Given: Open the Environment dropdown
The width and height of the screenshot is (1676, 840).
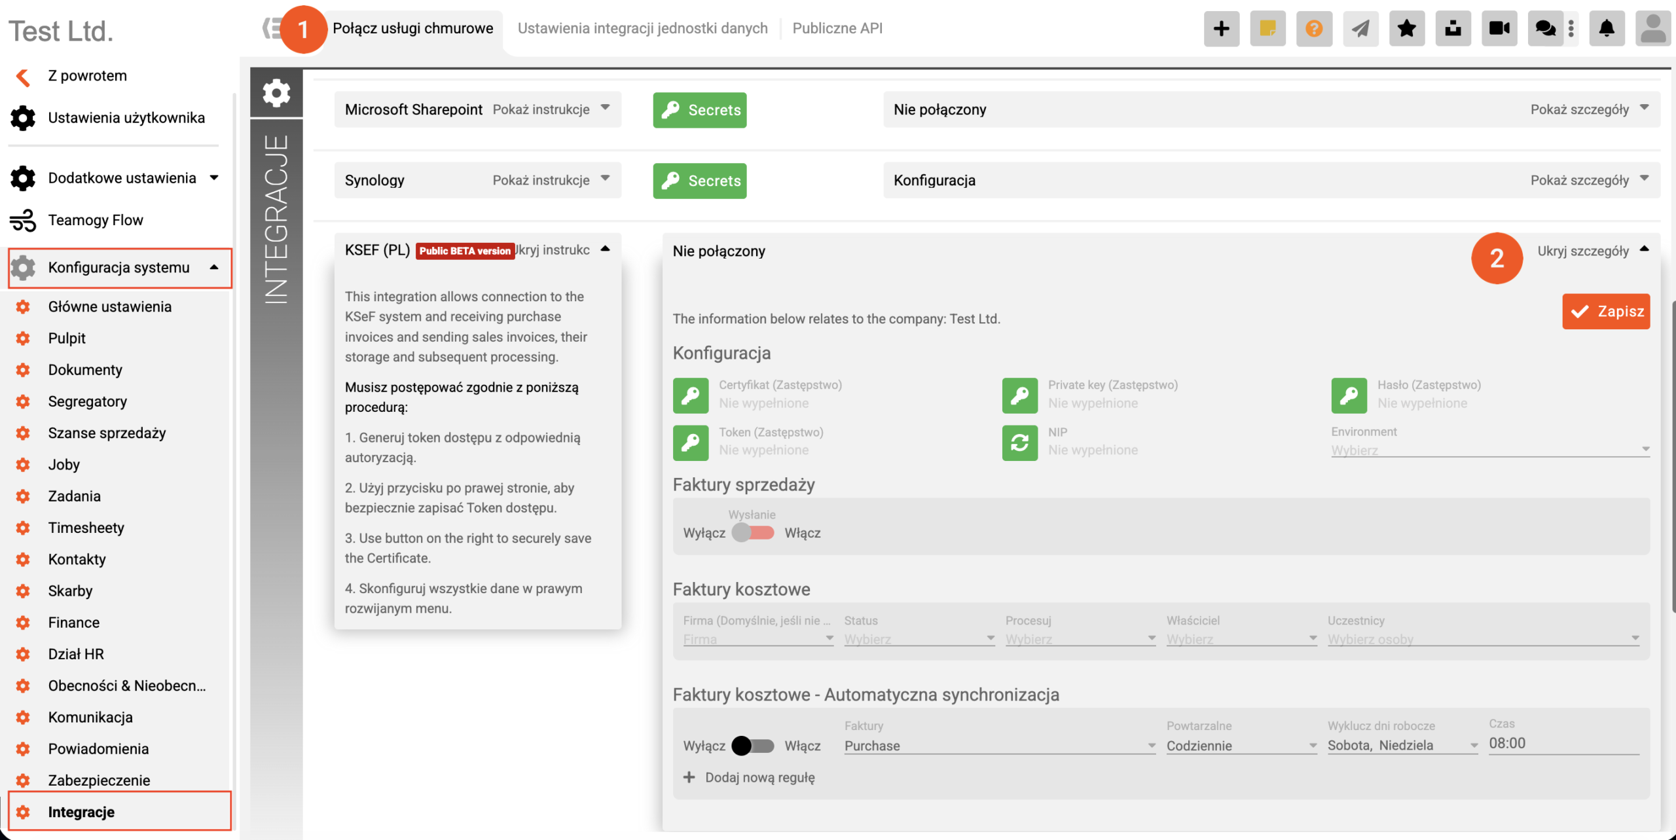Looking at the screenshot, I should [x=1489, y=450].
